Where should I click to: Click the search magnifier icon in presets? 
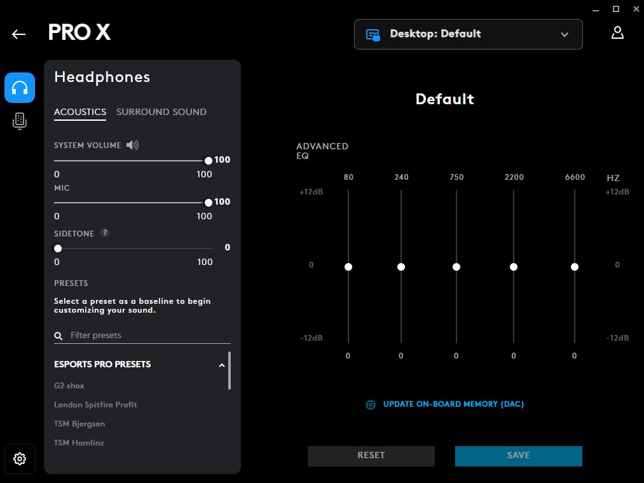(58, 336)
